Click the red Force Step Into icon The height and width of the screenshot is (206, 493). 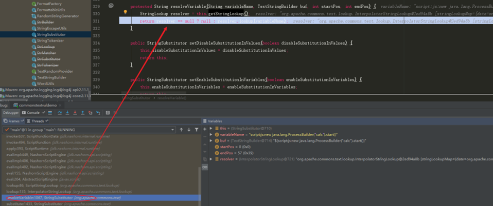pos(75,113)
